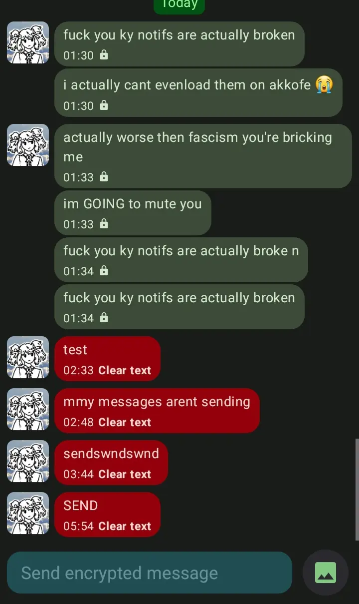Tap 'Clear text' on the 'SEND' message
This screenshot has height=604, width=359.
pyautogui.click(x=125, y=527)
